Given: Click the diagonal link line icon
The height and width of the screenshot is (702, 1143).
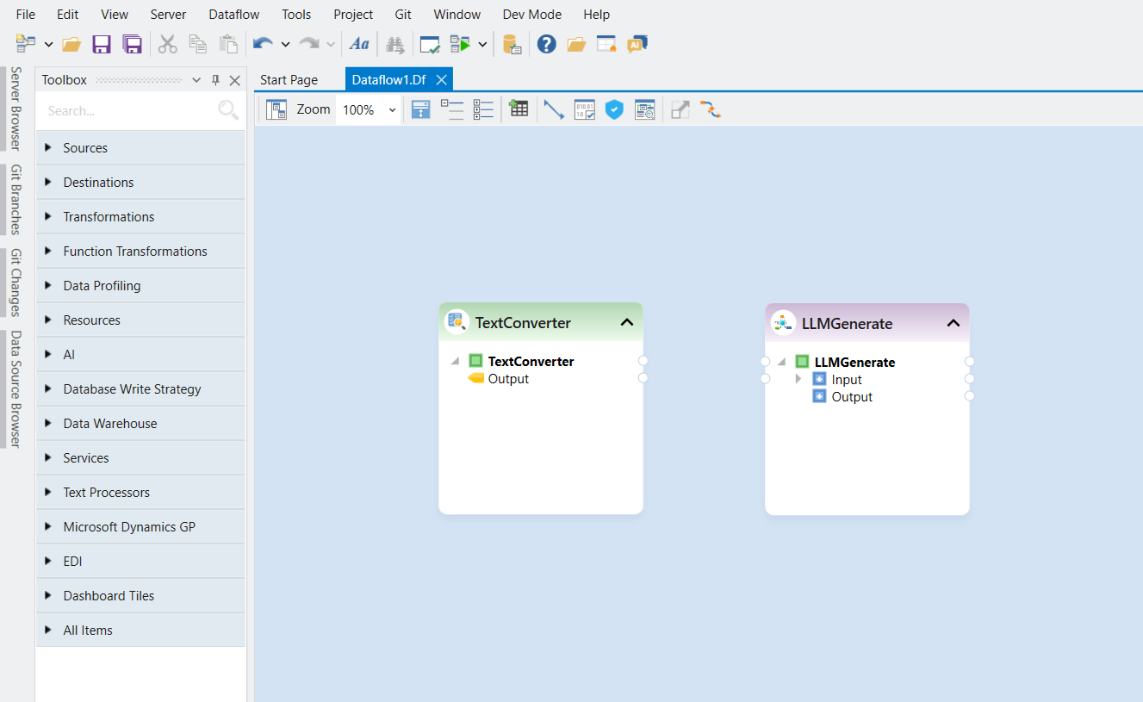Looking at the screenshot, I should [554, 109].
